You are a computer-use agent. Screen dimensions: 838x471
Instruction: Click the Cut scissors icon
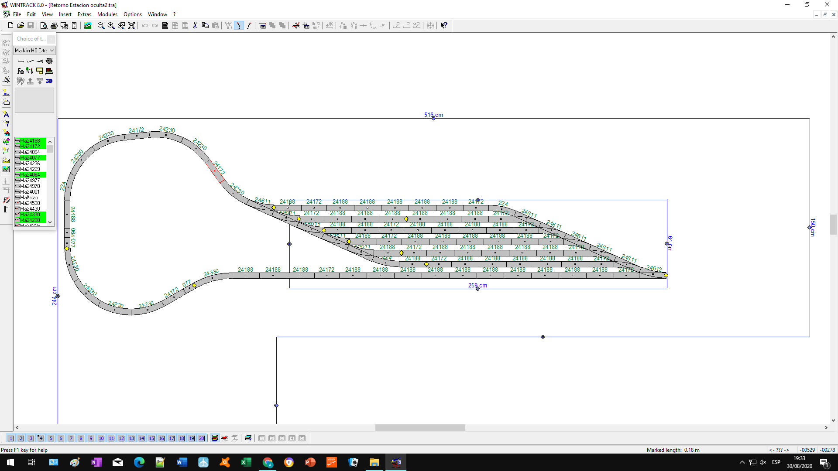click(x=195, y=26)
